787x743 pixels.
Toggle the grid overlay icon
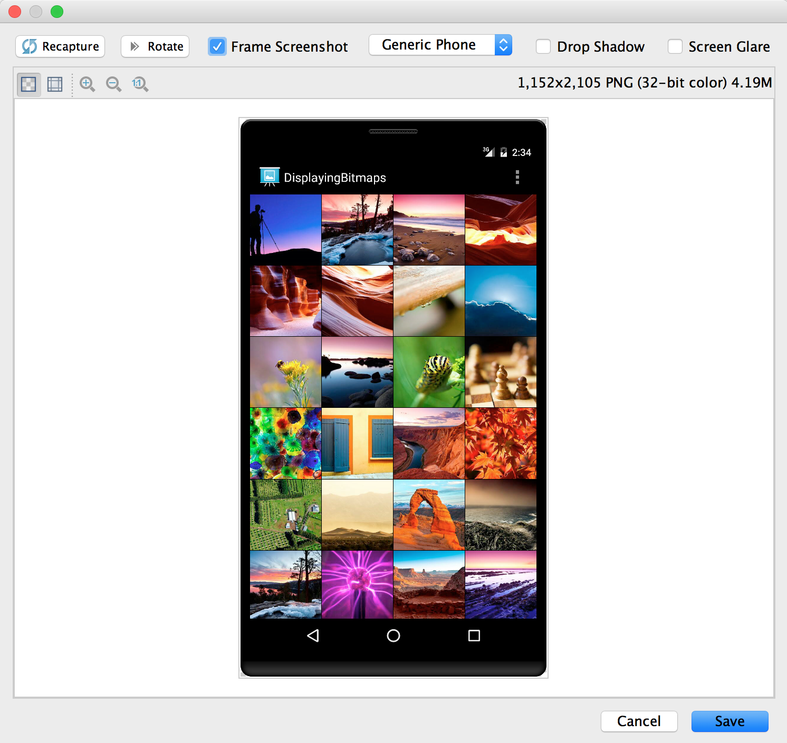(55, 84)
